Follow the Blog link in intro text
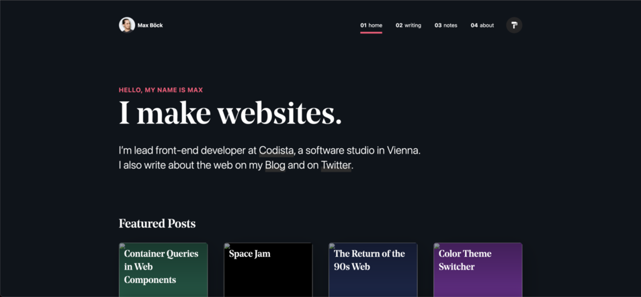This screenshot has height=297, width=641. [275, 166]
